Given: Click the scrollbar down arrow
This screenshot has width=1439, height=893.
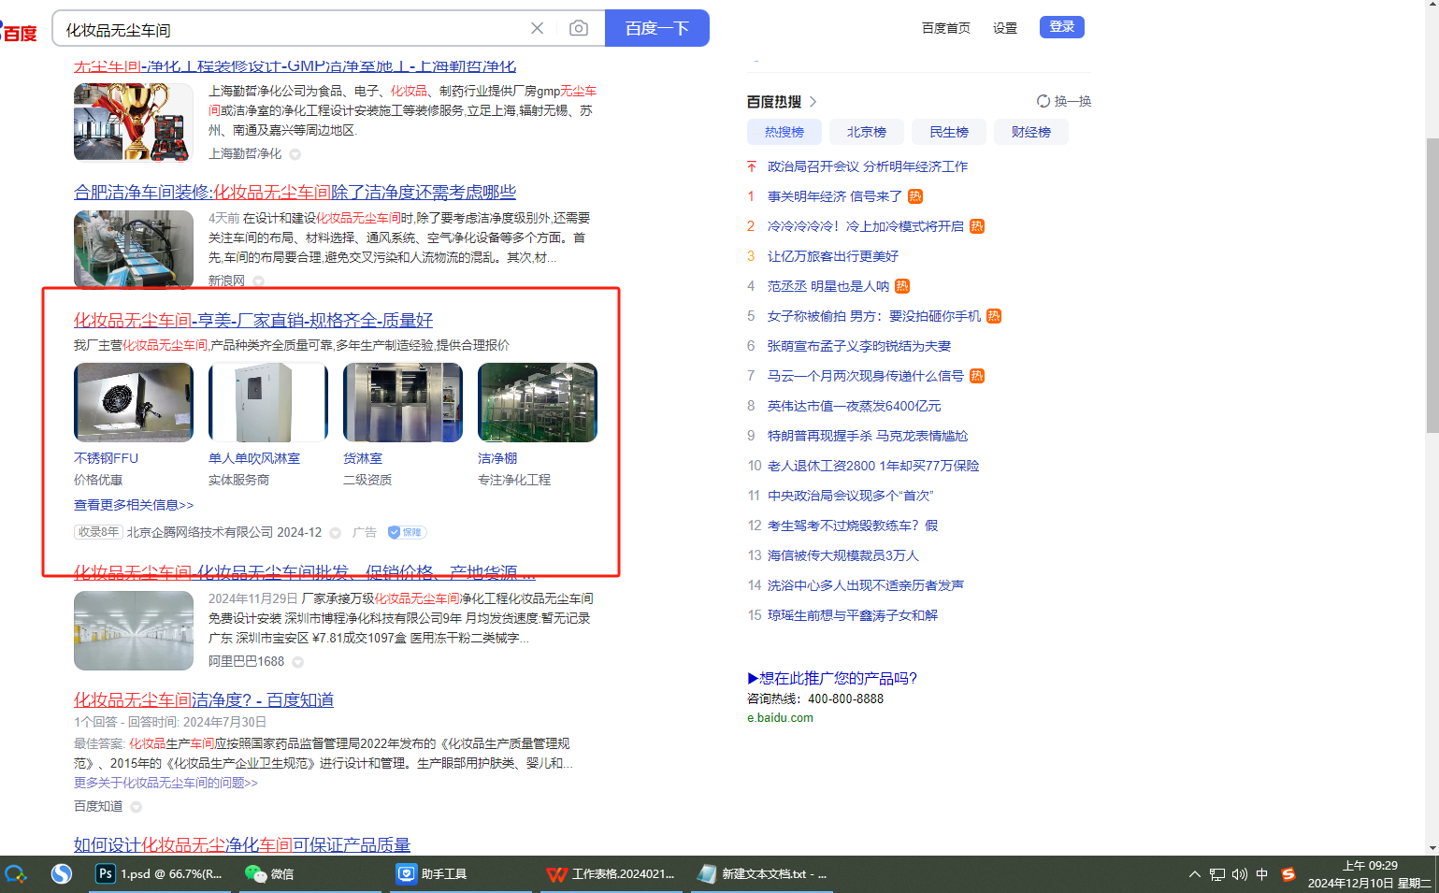Looking at the screenshot, I should 1432,848.
